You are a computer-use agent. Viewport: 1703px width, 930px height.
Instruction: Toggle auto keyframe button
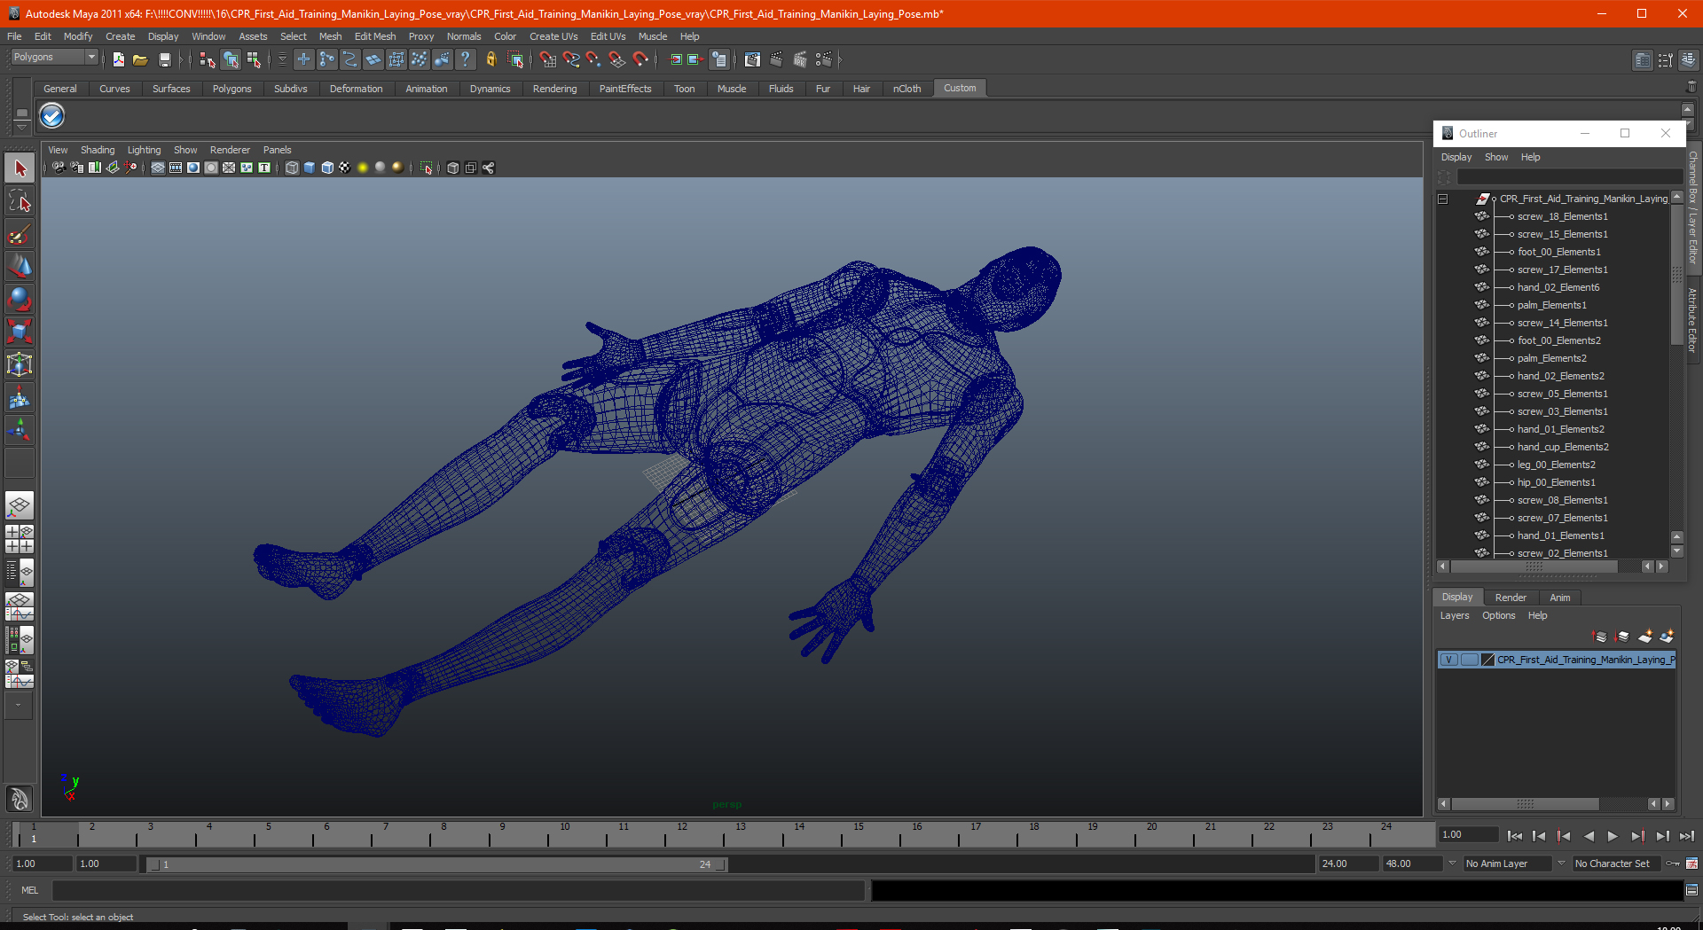[1673, 864]
